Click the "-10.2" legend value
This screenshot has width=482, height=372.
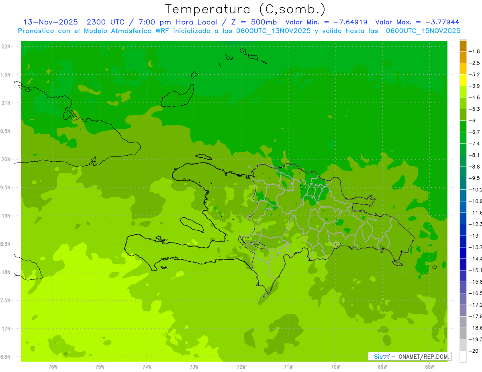[x=476, y=189]
